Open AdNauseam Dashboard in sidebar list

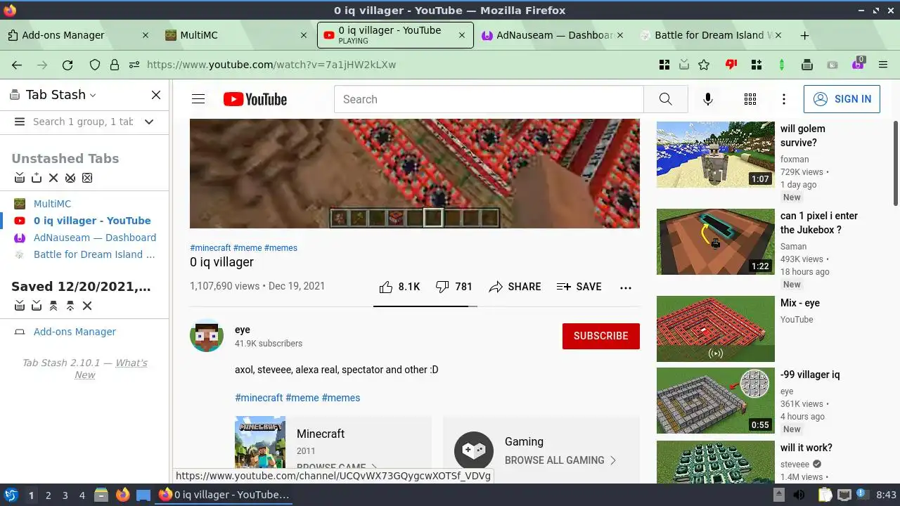pos(95,238)
